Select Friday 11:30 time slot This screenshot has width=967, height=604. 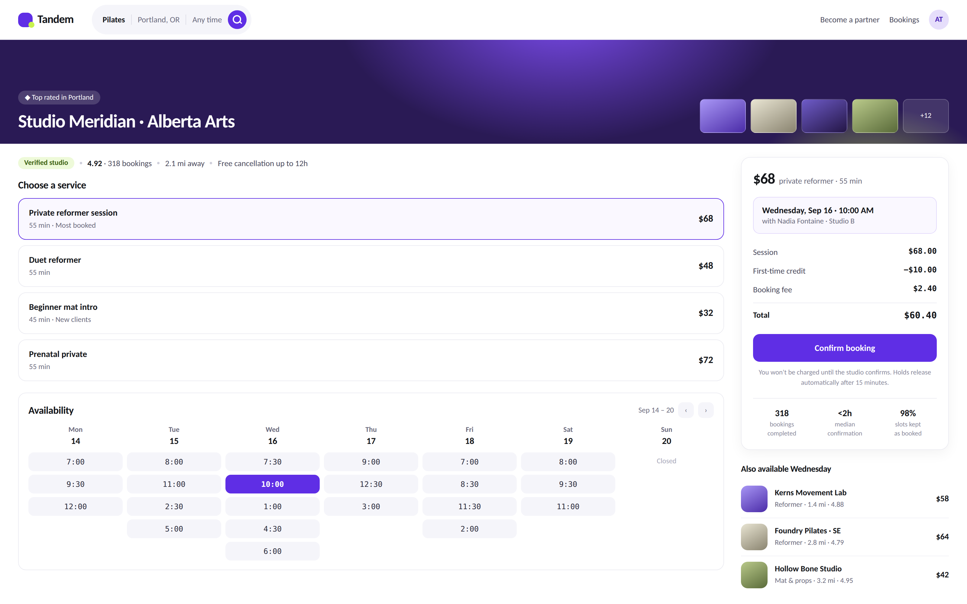point(470,506)
